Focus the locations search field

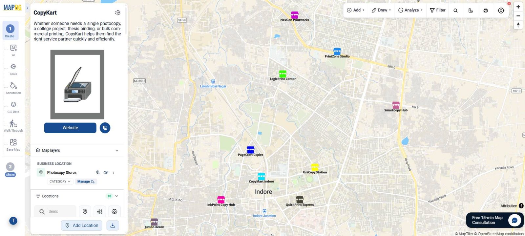(55, 212)
